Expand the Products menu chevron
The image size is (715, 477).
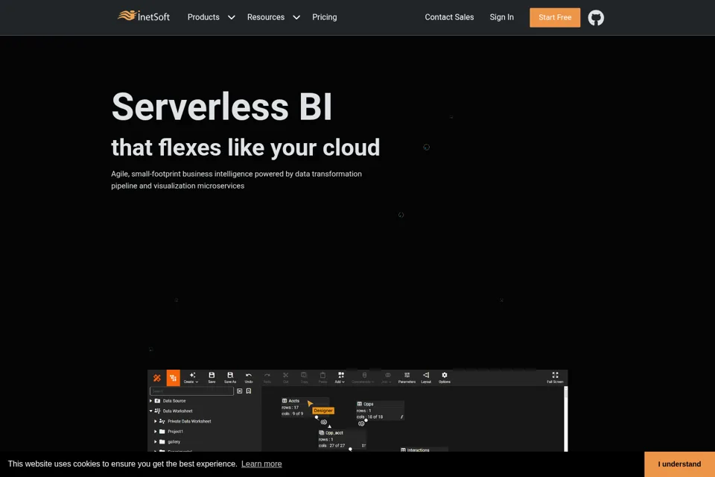pyautogui.click(x=231, y=17)
